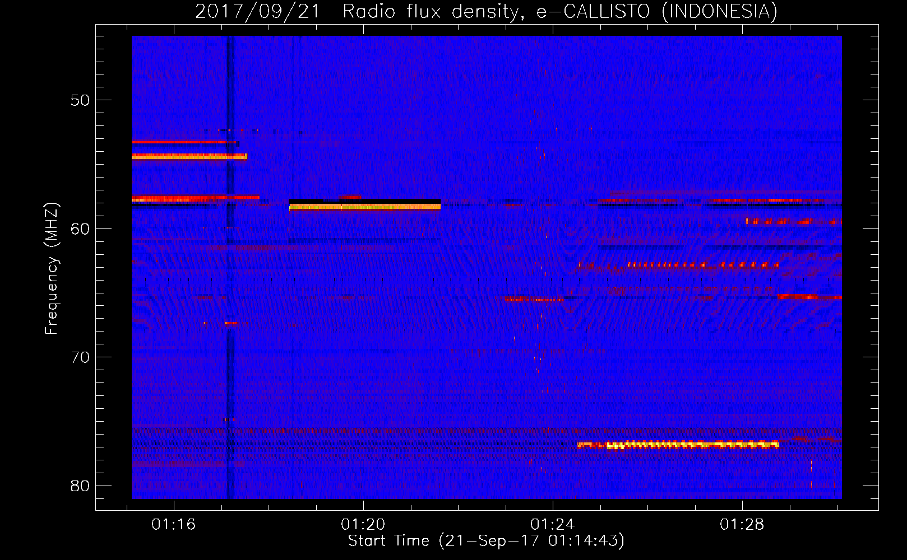907x560 pixels.
Task: Click the red dashed band near 63 MHz
Action: (678, 265)
